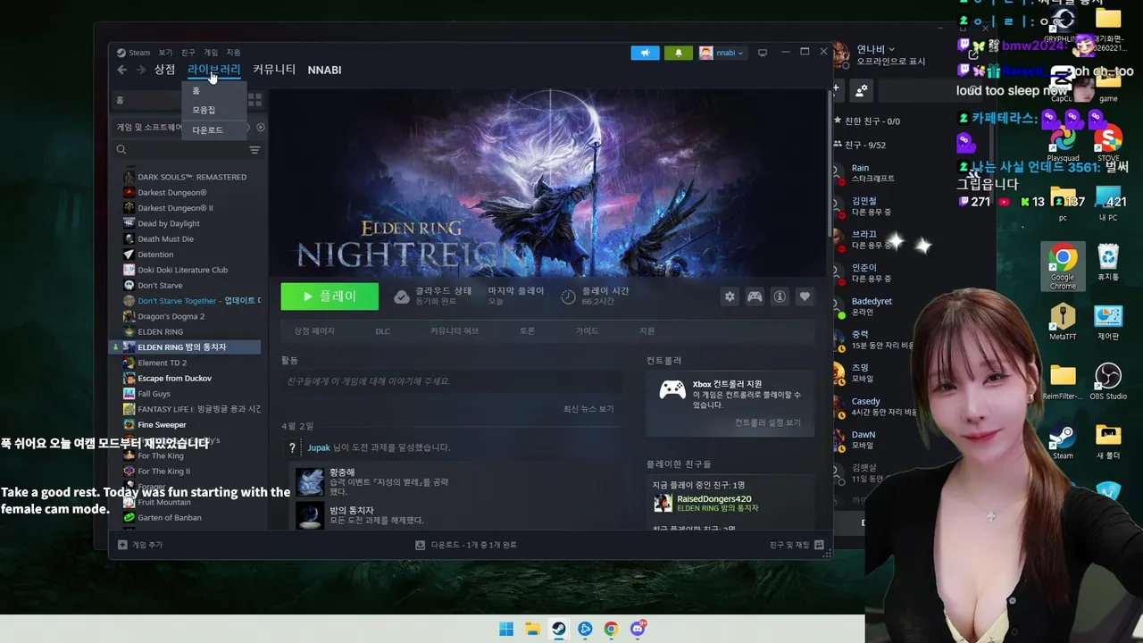Viewport: 1143px width, 643px height.
Task: Click Xbox controller support icon
Action: coord(672,390)
